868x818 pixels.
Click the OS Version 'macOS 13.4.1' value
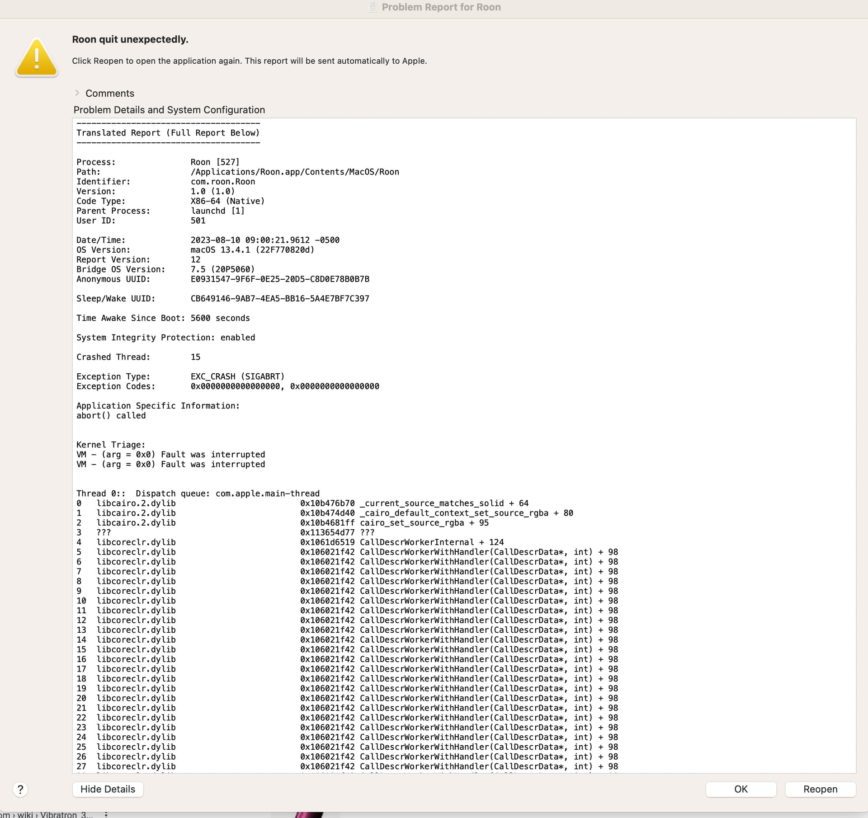[252, 249]
